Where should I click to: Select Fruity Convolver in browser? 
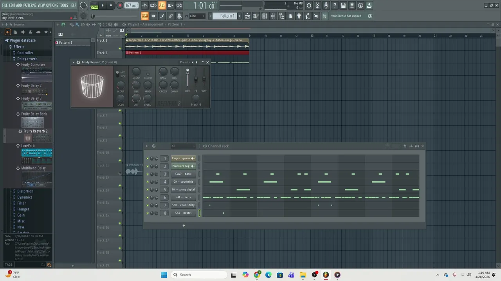(x=33, y=65)
